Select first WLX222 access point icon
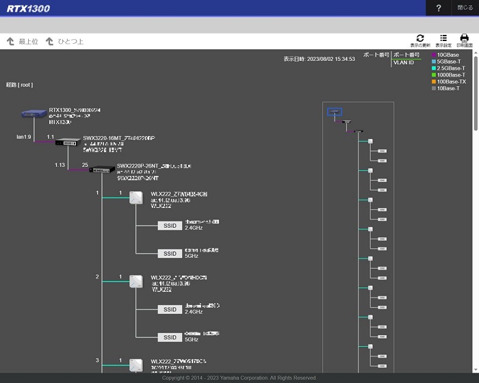The height and width of the screenshot is (383, 479). coord(136,198)
